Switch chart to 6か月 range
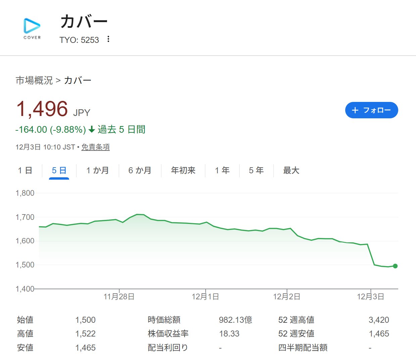The image size is (416, 363). (x=140, y=171)
